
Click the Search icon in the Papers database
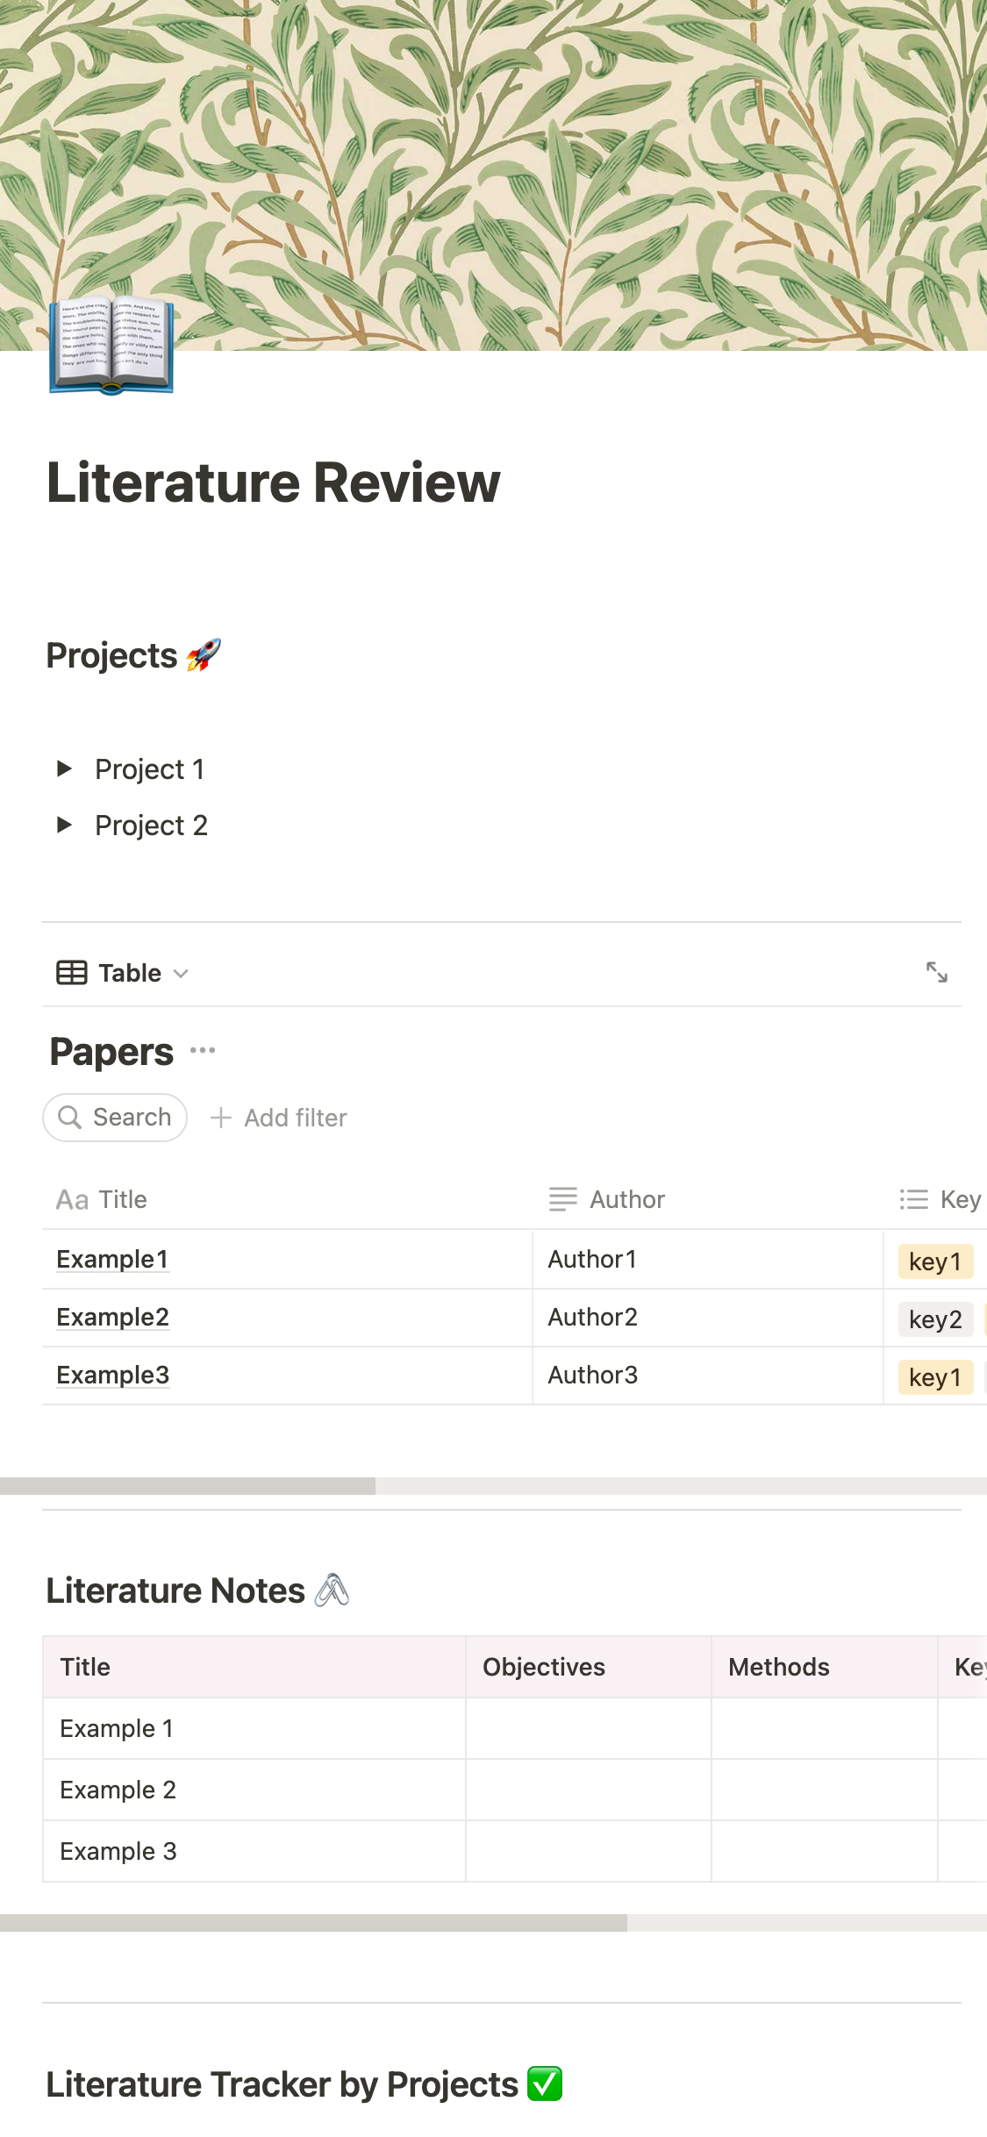pos(71,1117)
